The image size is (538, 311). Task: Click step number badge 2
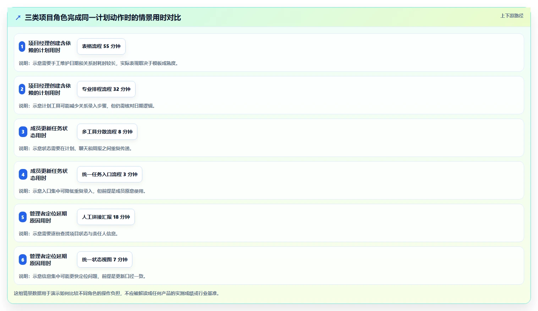pos(22,89)
